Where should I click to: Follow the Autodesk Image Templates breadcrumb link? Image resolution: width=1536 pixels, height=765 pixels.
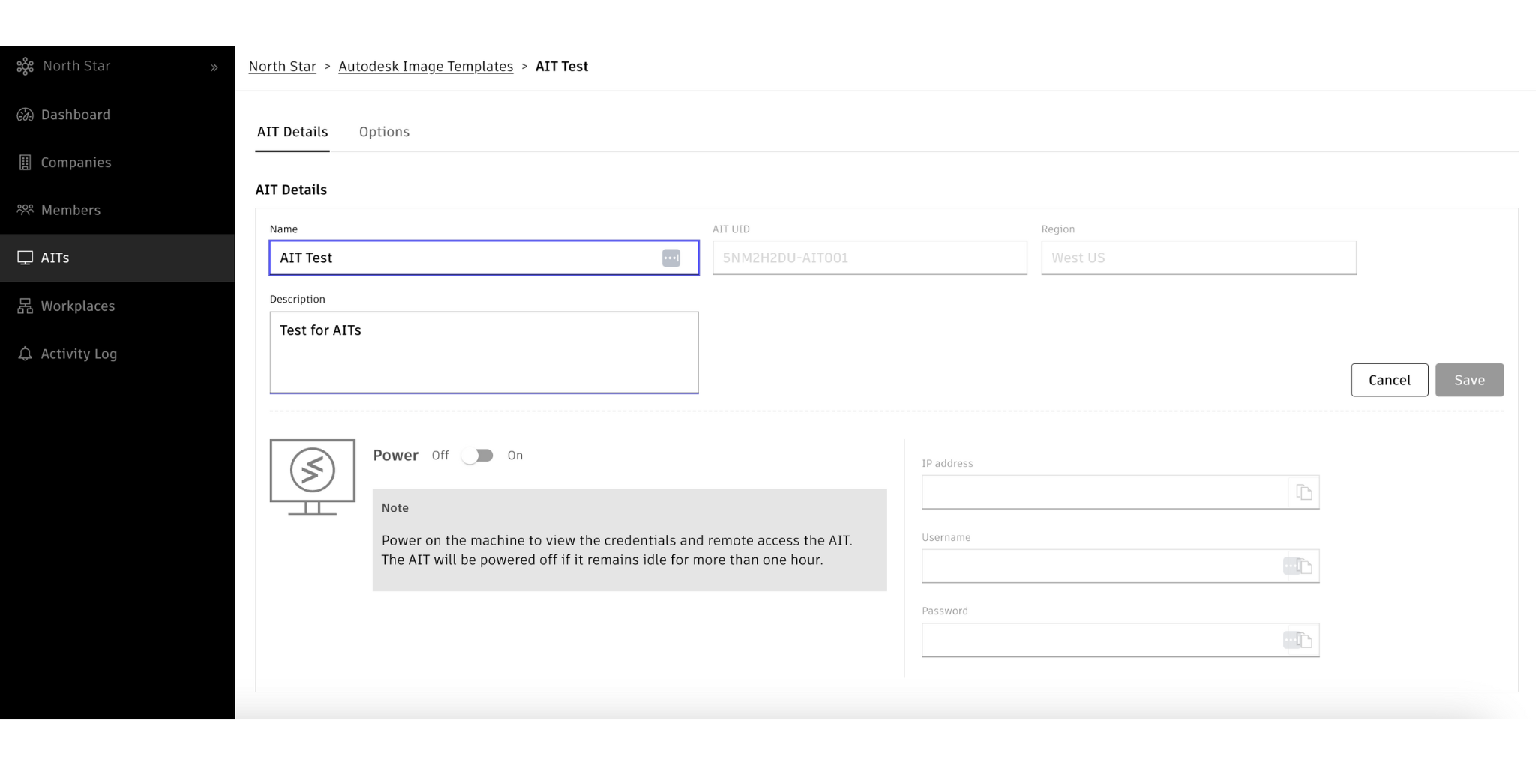pyautogui.click(x=425, y=67)
